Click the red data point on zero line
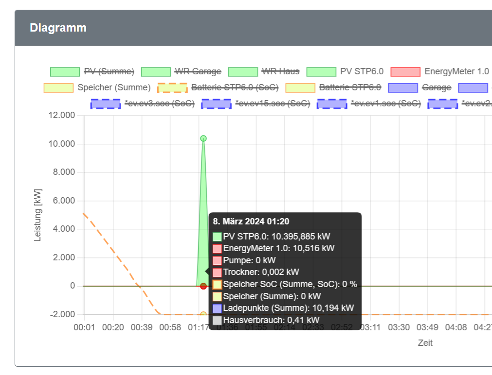 [203, 286]
